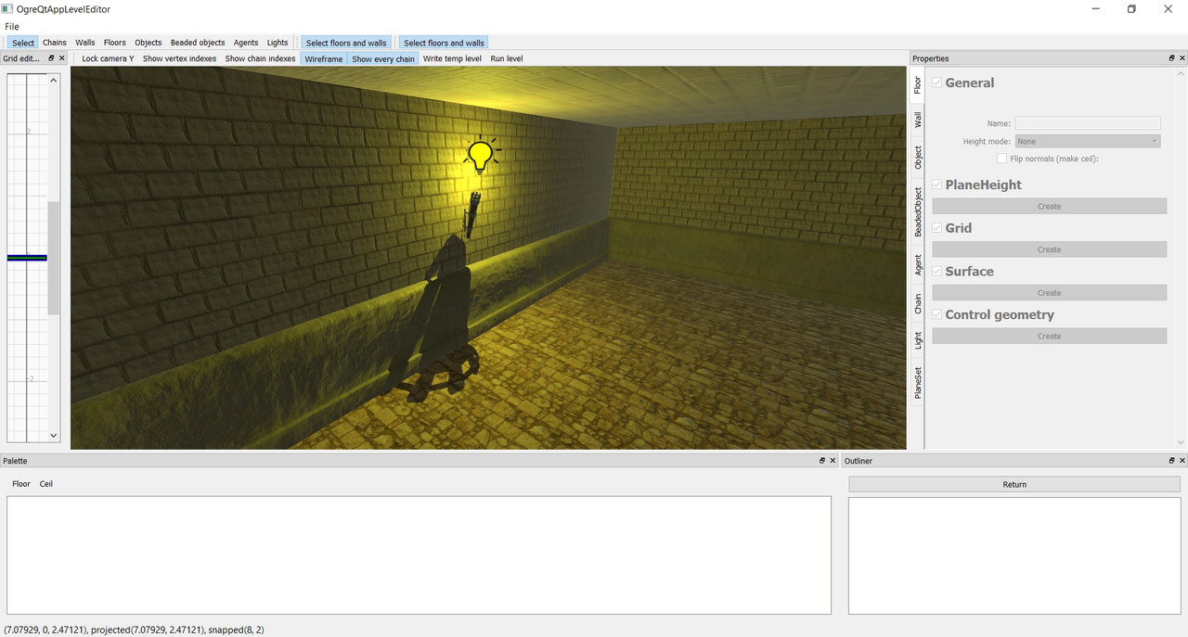Viewport: 1188px width, 637px height.
Task: Click the light bulb icon in the viewport
Action: pyautogui.click(x=480, y=156)
